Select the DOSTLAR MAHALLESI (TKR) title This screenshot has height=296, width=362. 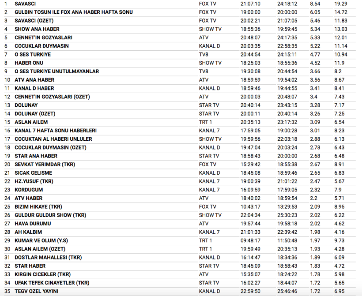tap(49, 258)
